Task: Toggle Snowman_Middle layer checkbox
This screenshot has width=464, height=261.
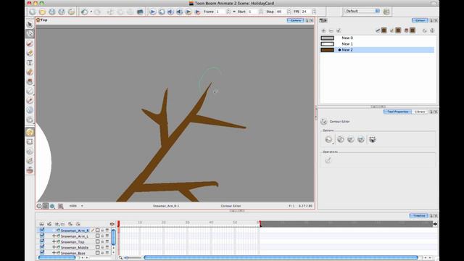Action: click(42, 247)
